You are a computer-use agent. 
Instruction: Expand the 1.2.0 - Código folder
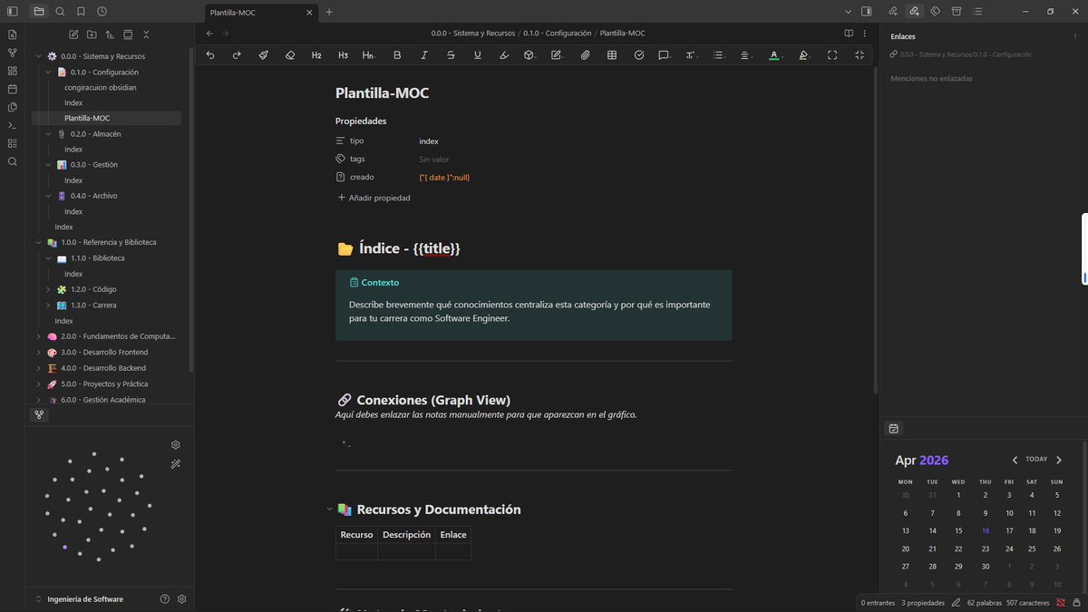pos(48,289)
